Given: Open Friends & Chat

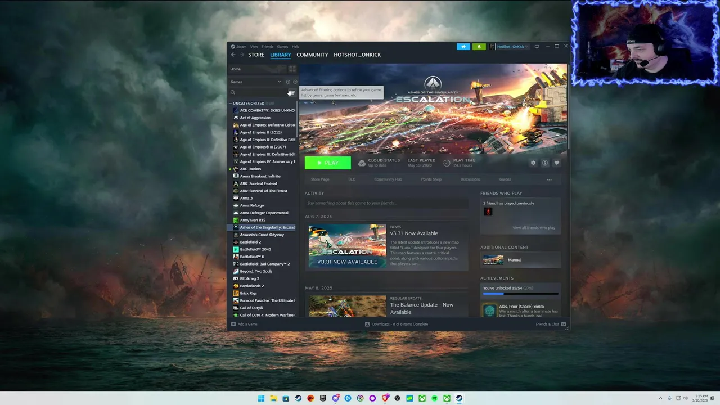Looking at the screenshot, I should (x=551, y=324).
